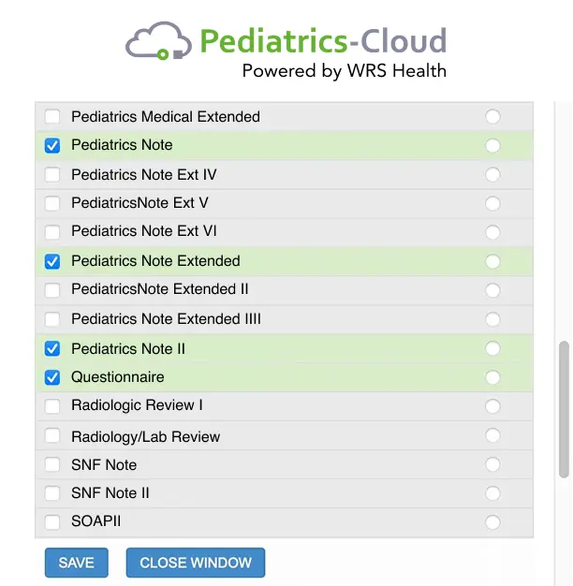Click the vertical scrollbar thumb
573x586 pixels.
564,410
